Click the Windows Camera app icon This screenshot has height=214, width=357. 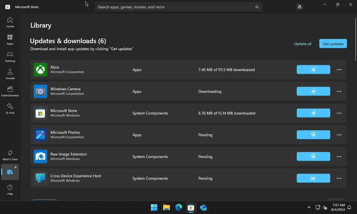click(x=40, y=91)
